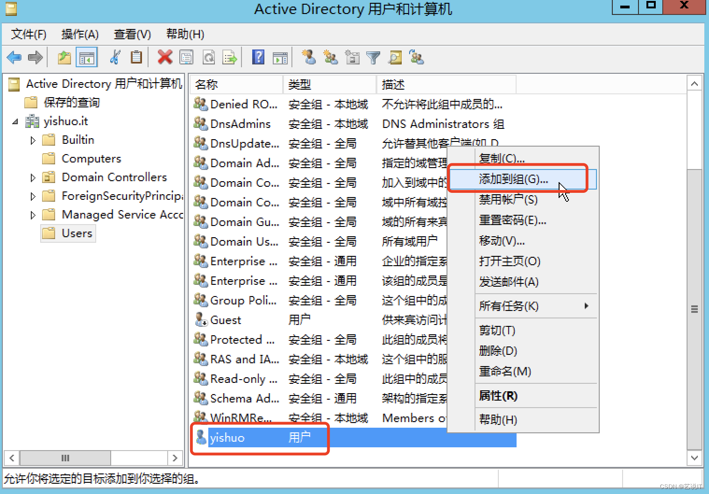
Task: Click the Back arrow toolbar icon
Action: pyautogui.click(x=14, y=57)
